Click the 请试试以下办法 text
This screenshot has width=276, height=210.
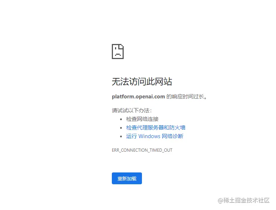[x=132, y=110]
